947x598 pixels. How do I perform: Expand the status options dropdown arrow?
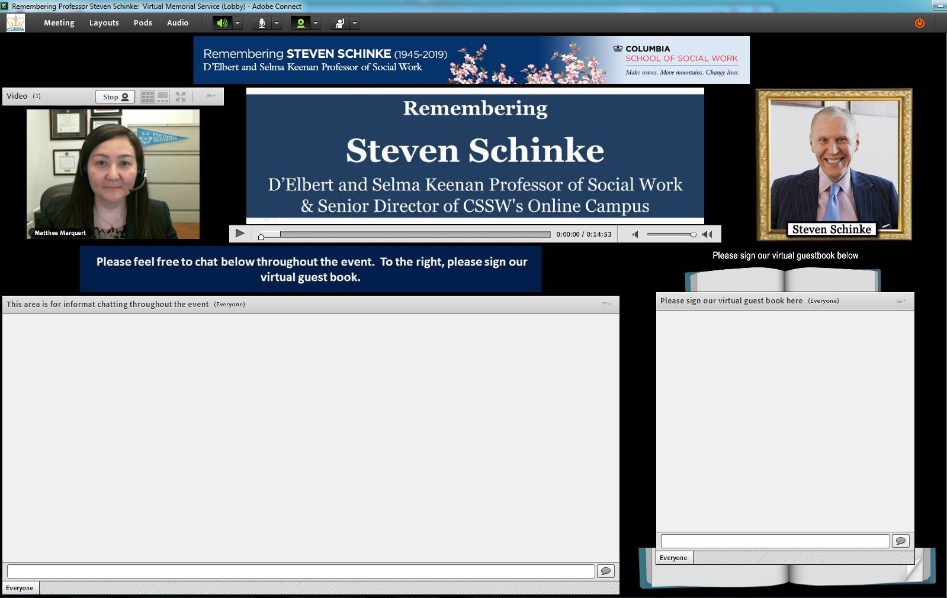pyautogui.click(x=355, y=23)
